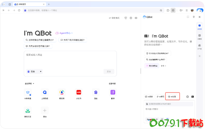
Task: Click the 我的浏览器 suggestion chip
Action: (152, 65)
